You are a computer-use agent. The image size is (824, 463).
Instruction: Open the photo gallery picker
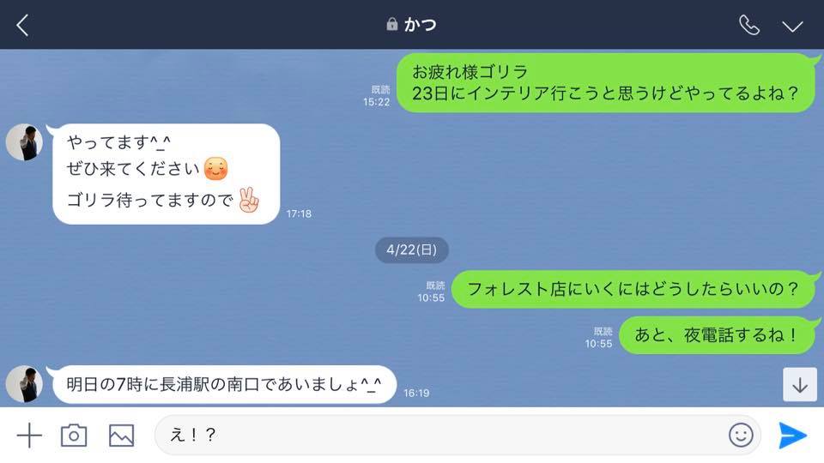(121, 436)
